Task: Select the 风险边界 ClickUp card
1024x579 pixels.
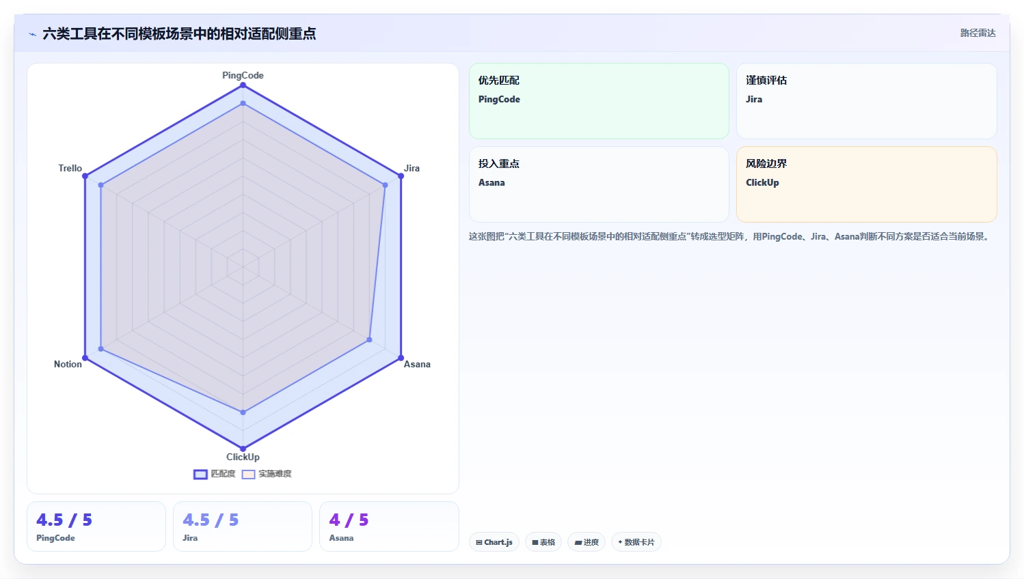Action: (867, 184)
